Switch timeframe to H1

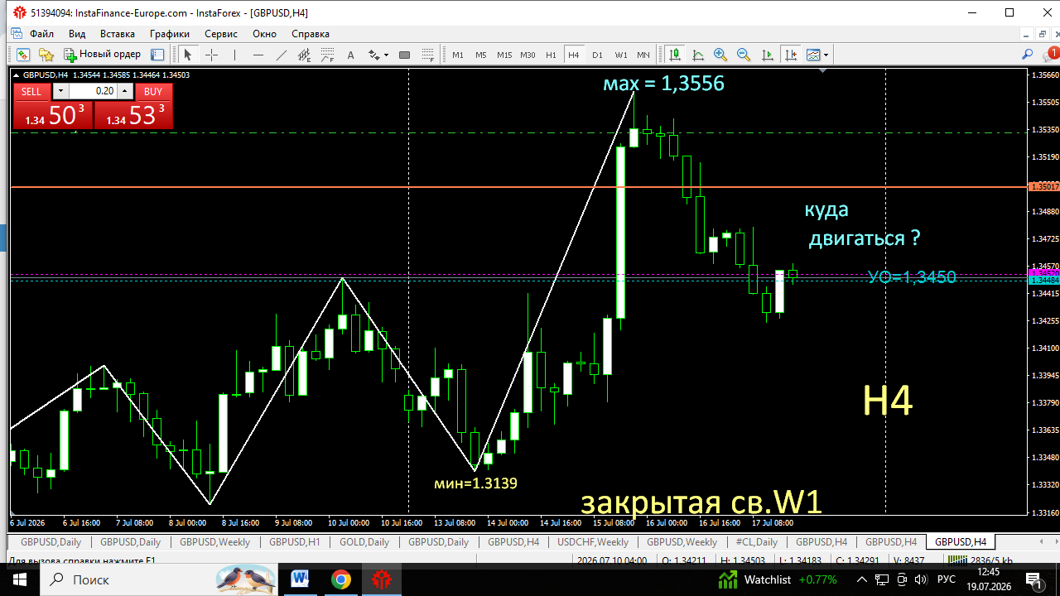[x=551, y=55]
